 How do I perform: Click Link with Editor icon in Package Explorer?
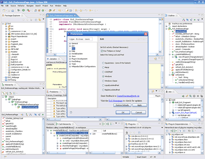click(40, 20)
